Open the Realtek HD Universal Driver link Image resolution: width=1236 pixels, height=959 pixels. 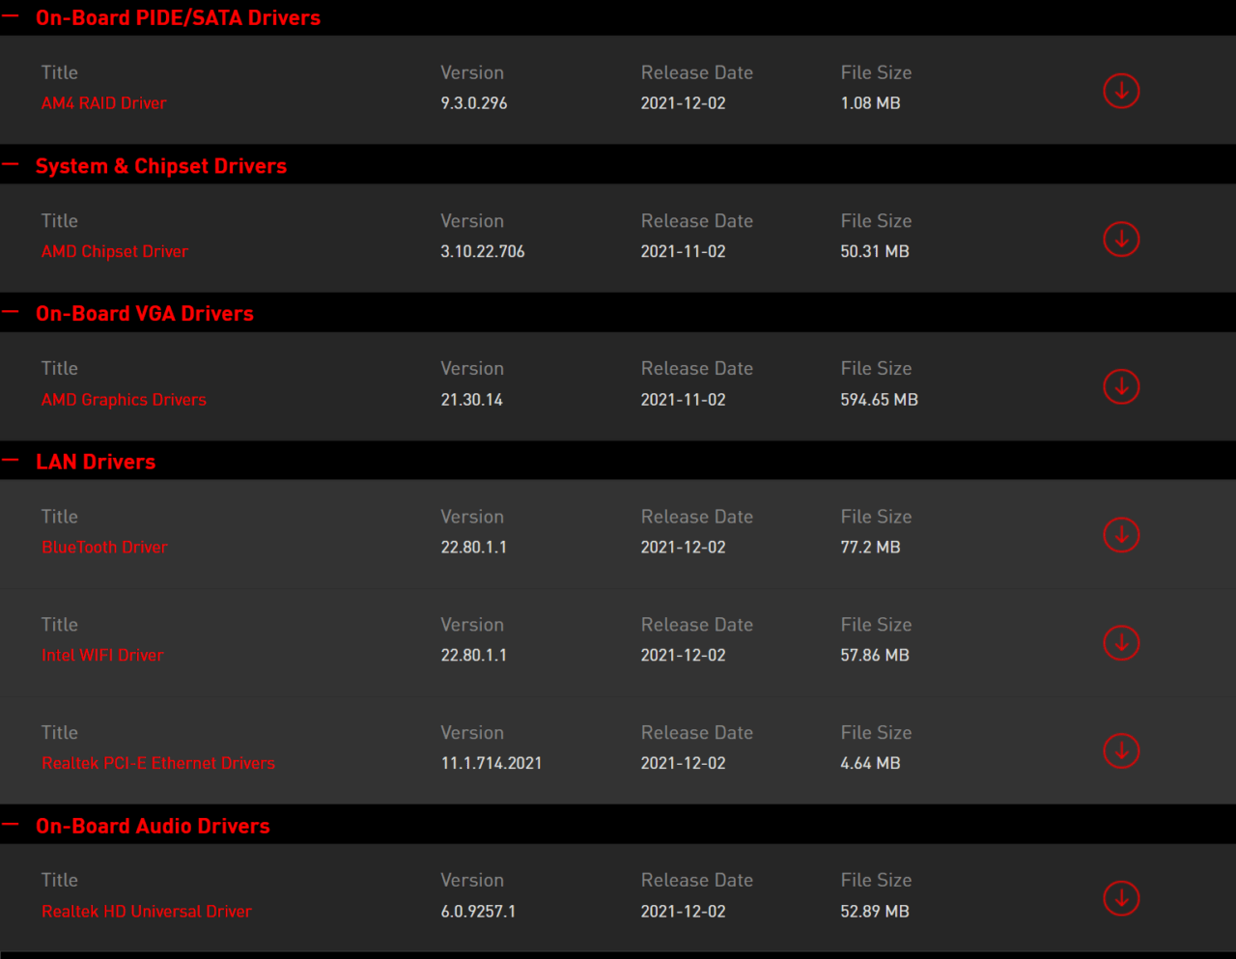pyautogui.click(x=146, y=912)
